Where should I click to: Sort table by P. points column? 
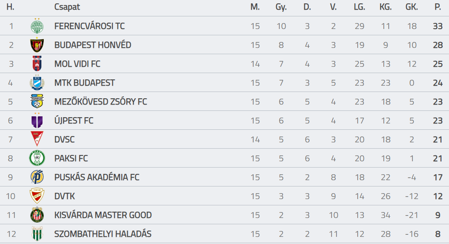(x=438, y=7)
